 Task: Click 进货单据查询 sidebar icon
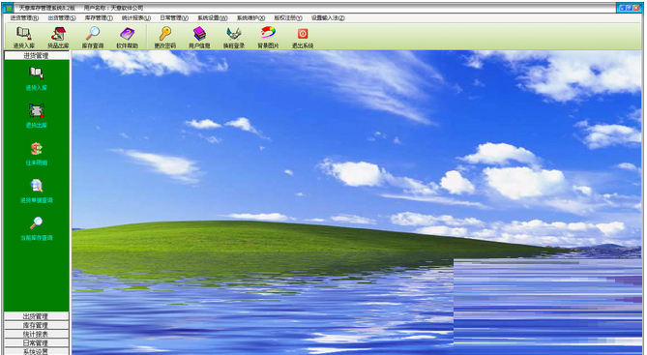[x=37, y=191]
